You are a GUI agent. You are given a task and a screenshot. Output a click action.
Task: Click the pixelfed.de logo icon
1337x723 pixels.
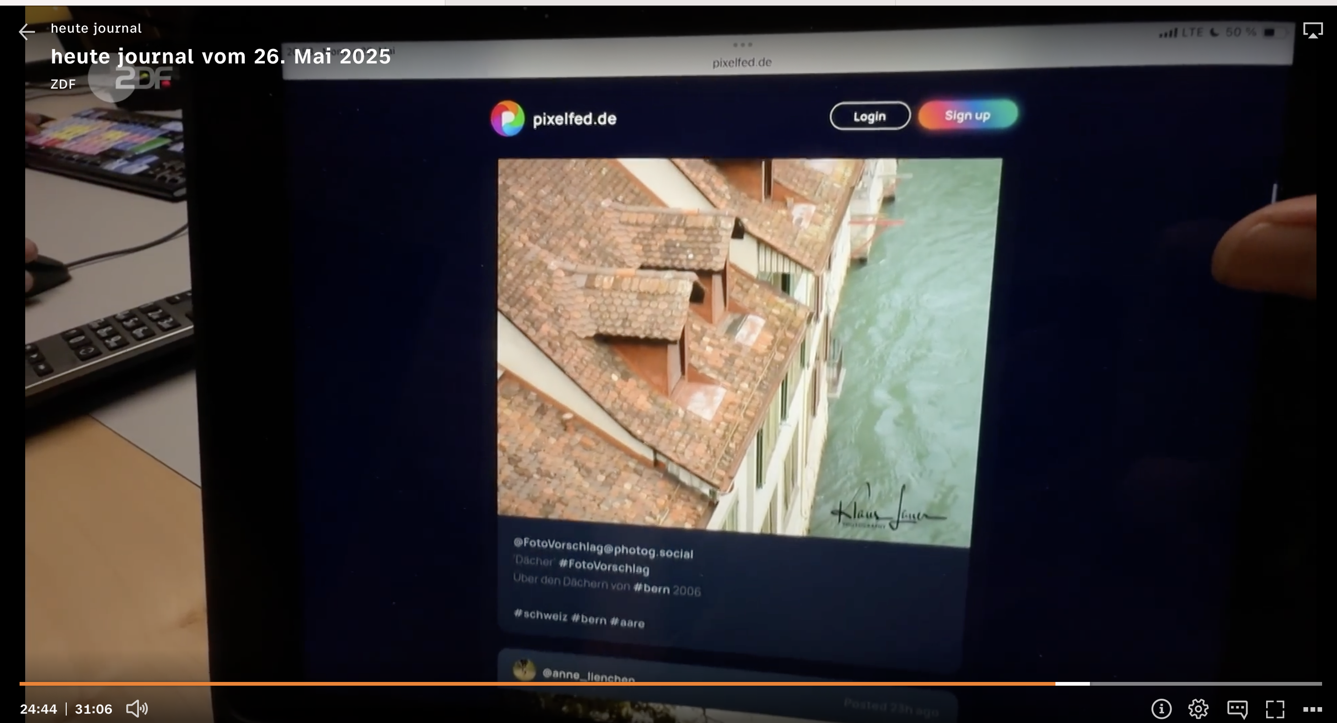coord(507,118)
